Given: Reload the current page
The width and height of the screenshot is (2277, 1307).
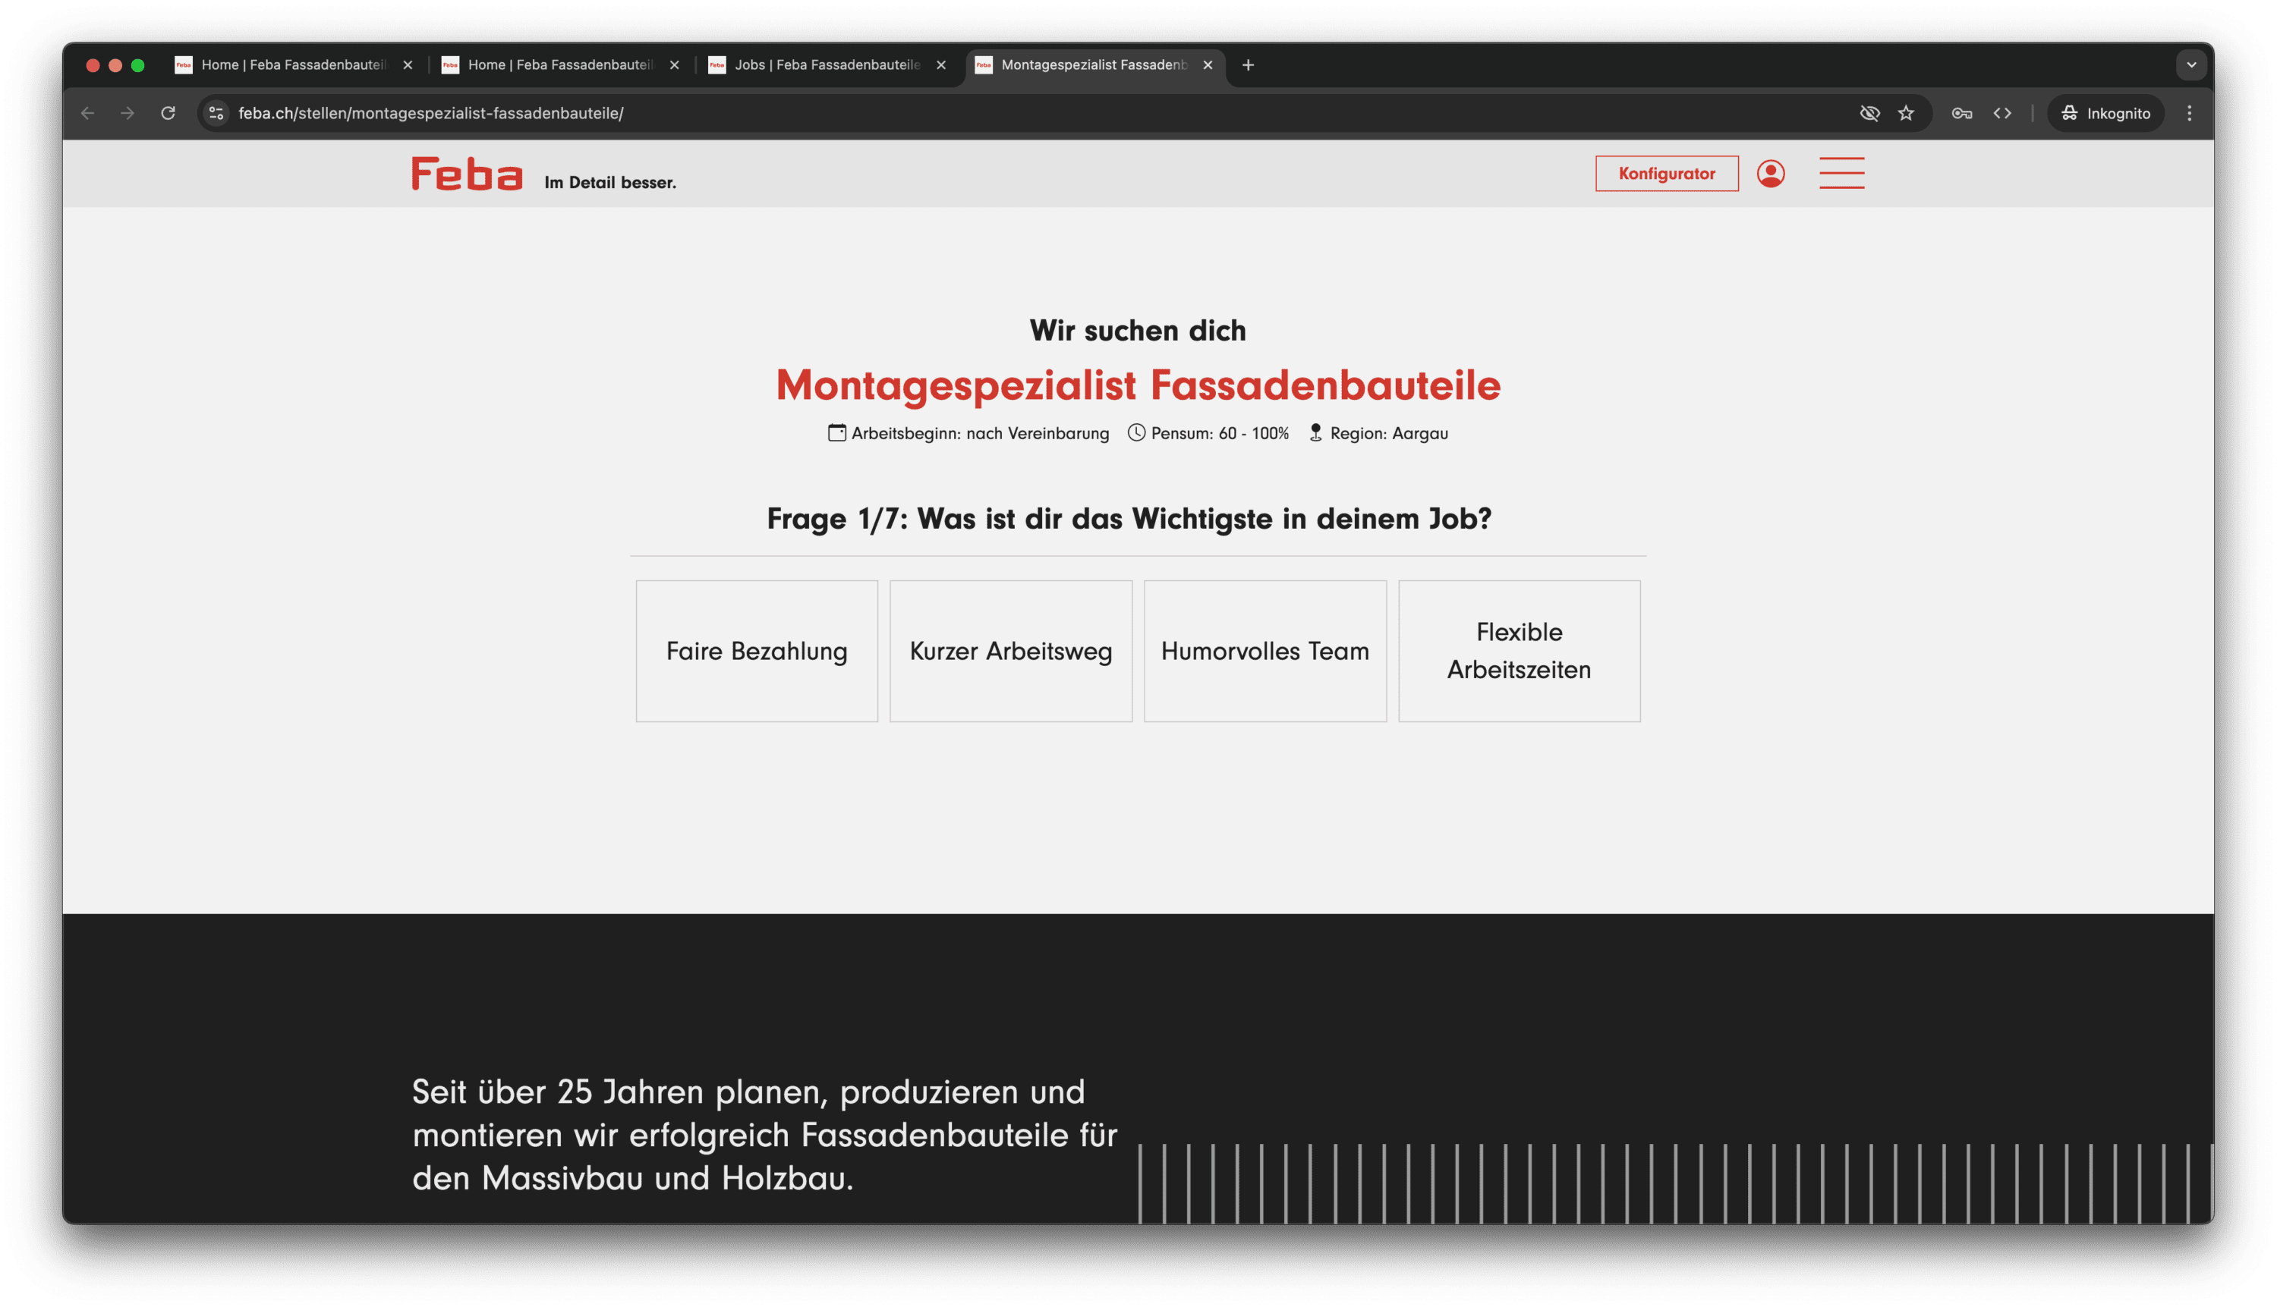Looking at the screenshot, I should [168, 113].
